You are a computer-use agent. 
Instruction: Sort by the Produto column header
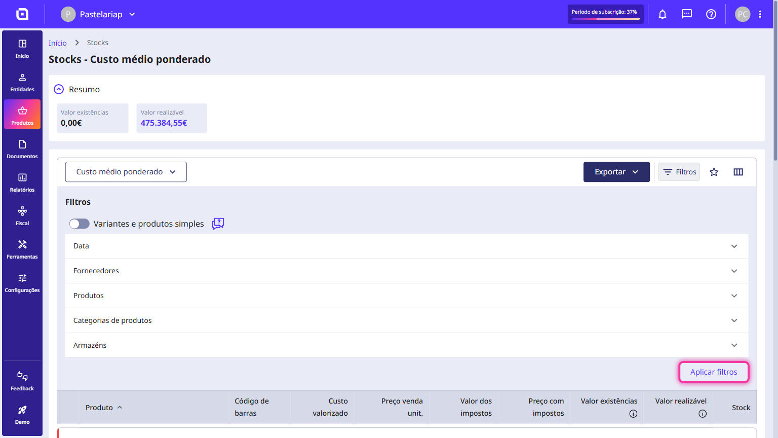tap(104, 408)
